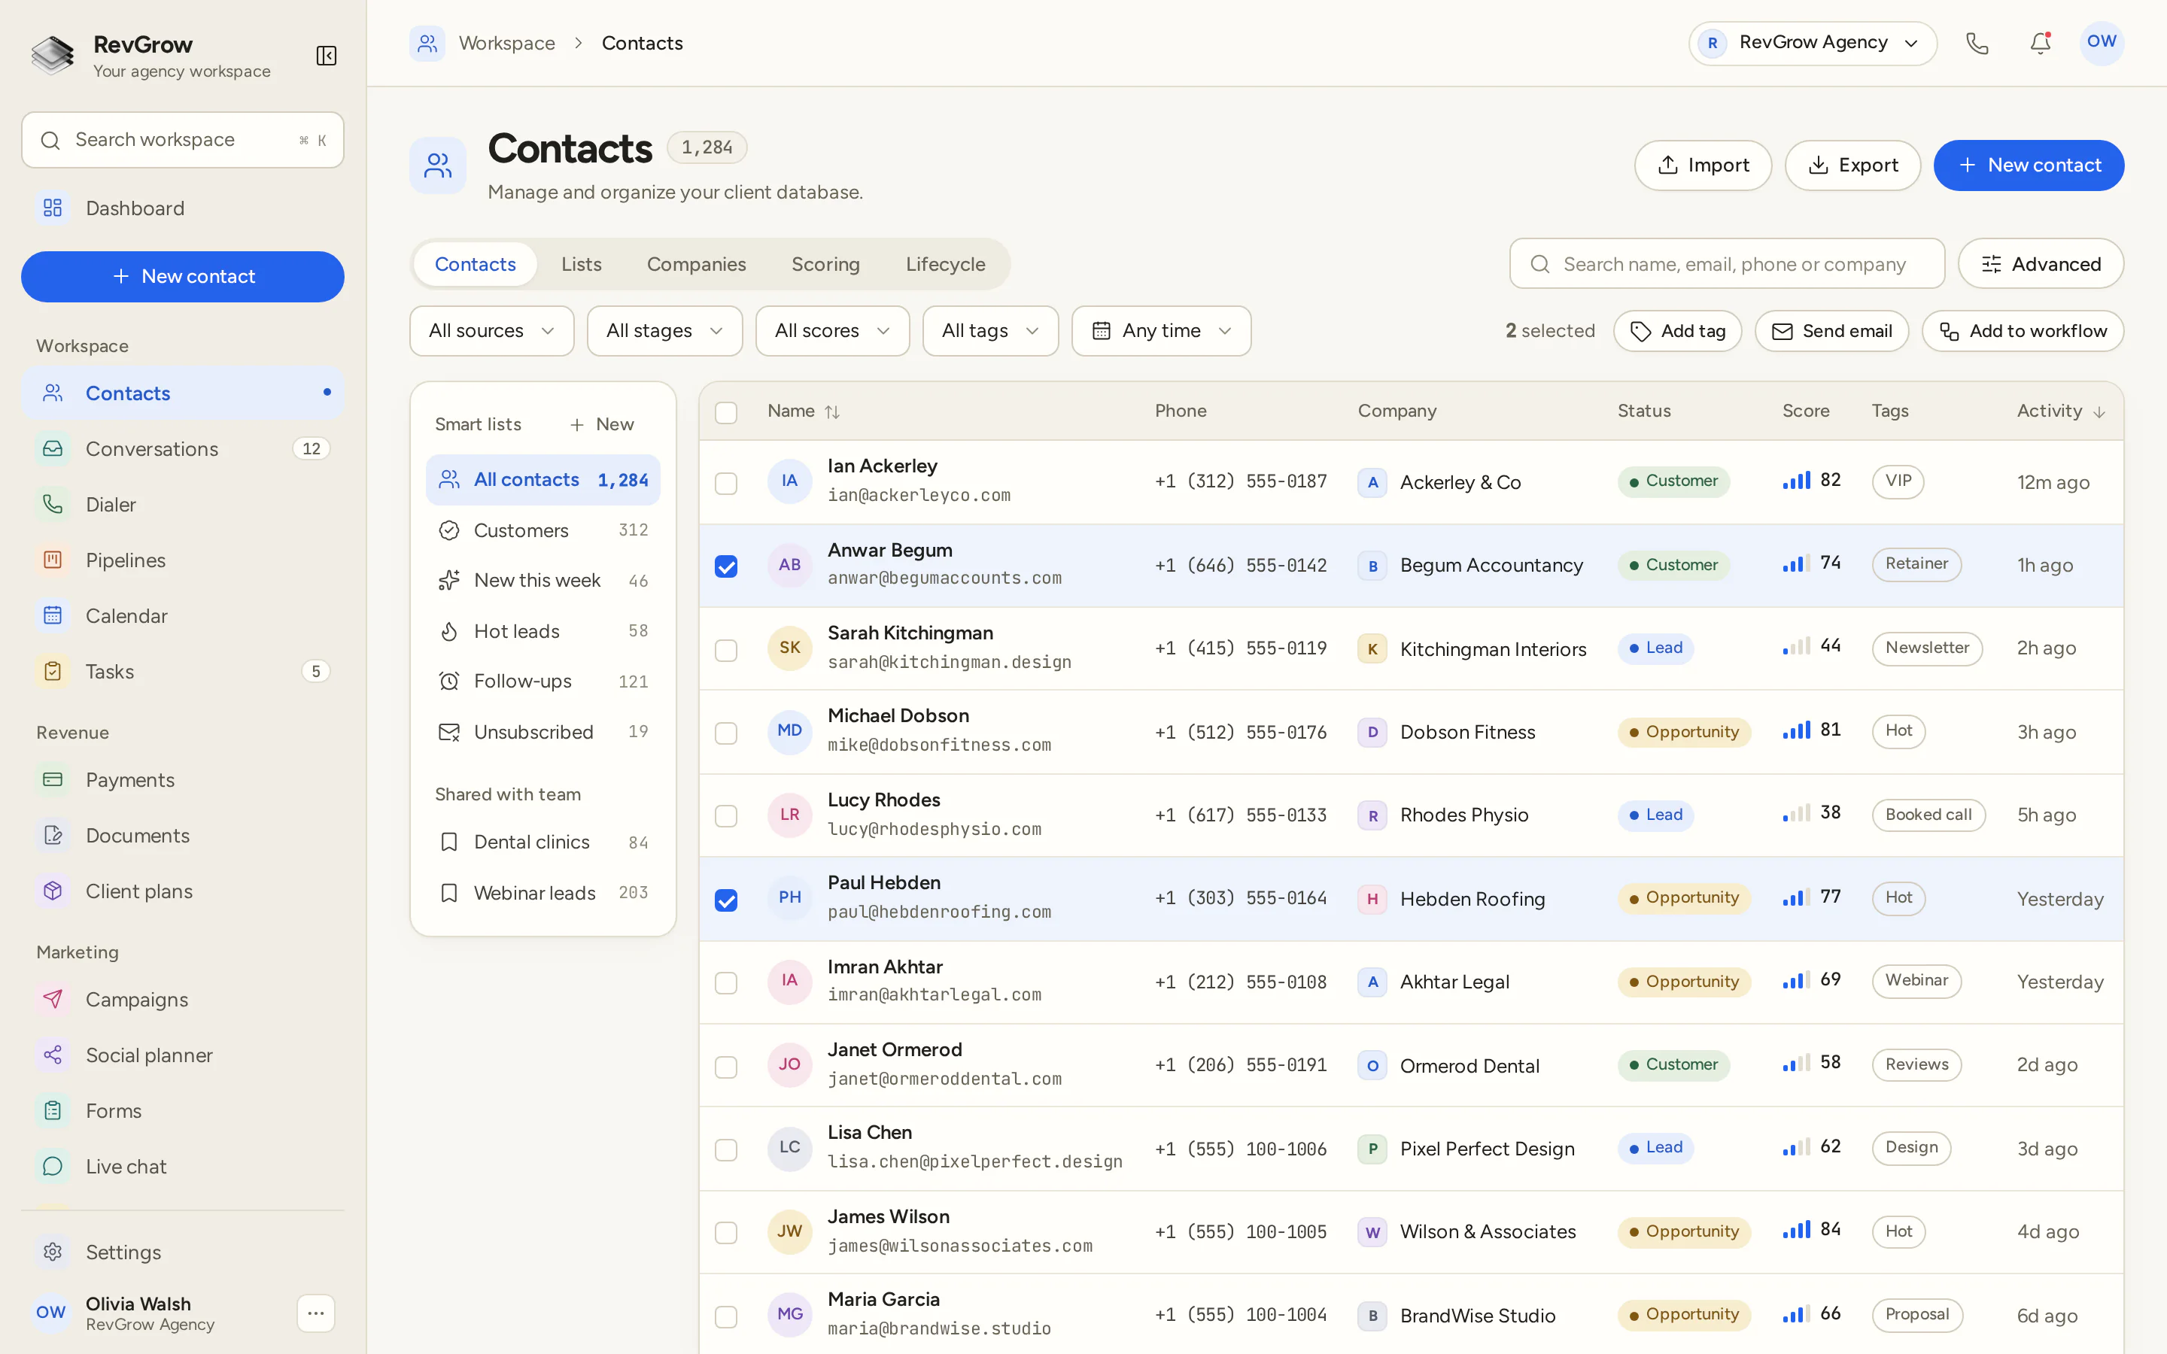Sort by Name column arrows
Screen dimensions: 2167x1354
pos(832,412)
